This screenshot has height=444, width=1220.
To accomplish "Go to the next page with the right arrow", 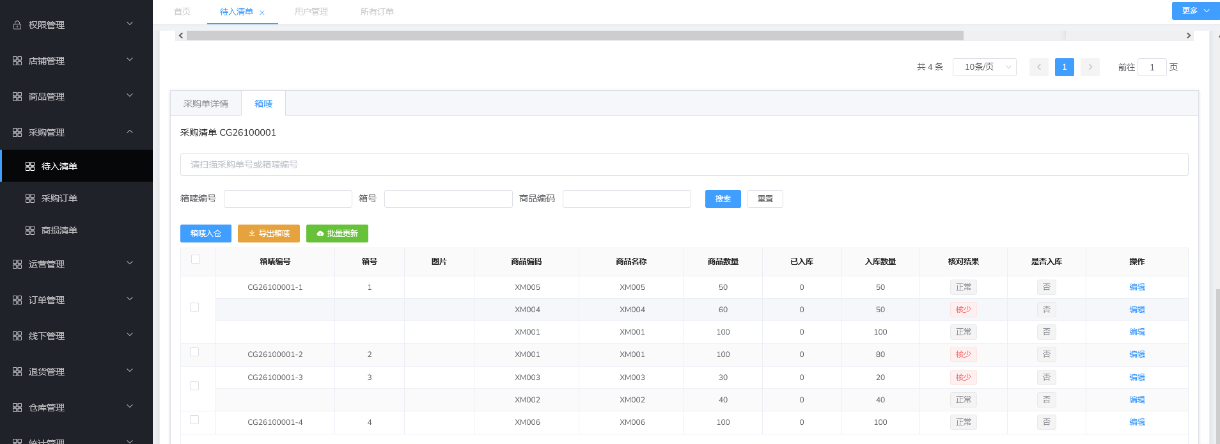I will click(1090, 67).
